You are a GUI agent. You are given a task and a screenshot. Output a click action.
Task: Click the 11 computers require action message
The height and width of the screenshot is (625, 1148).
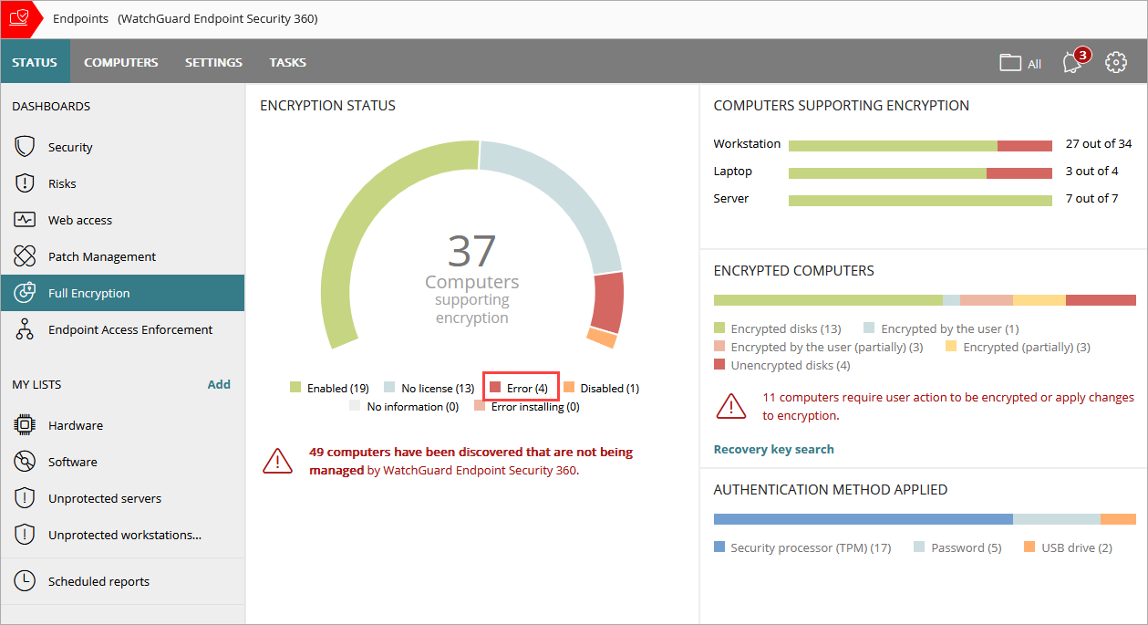(x=948, y=406)
